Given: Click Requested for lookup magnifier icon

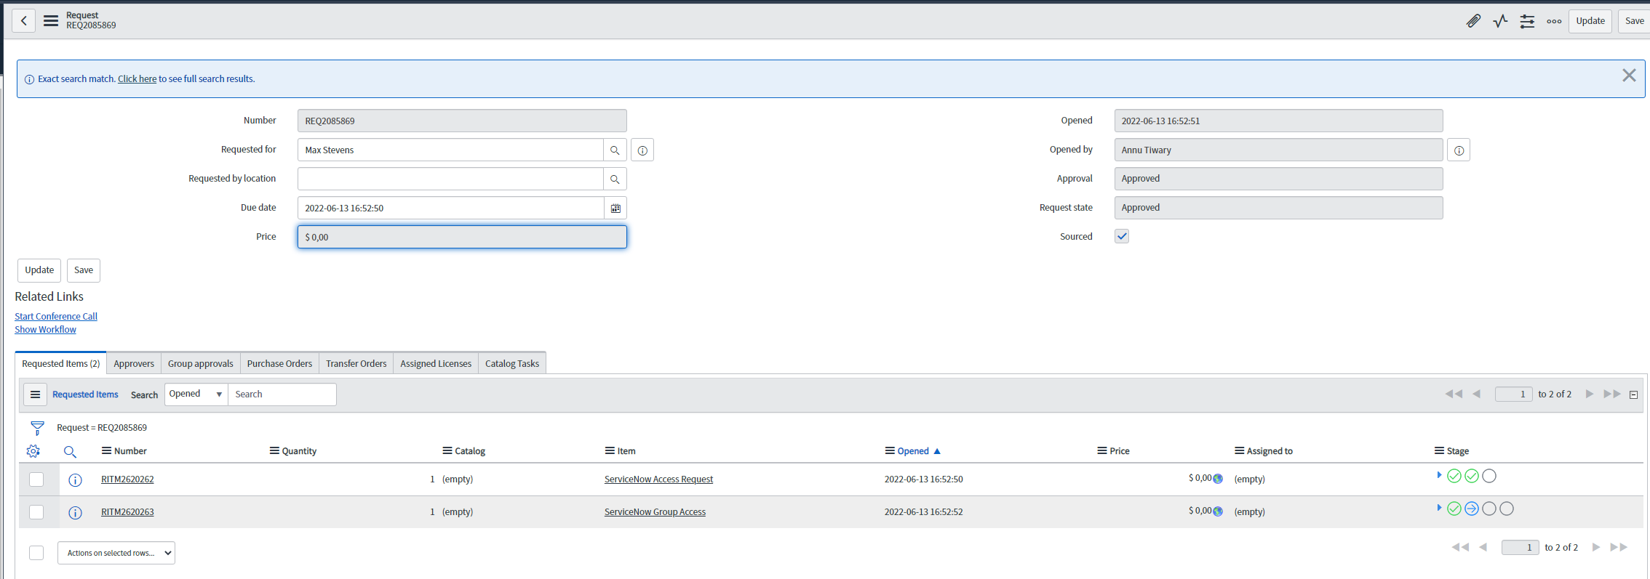Looking at the screenshot, I should 615,150.
